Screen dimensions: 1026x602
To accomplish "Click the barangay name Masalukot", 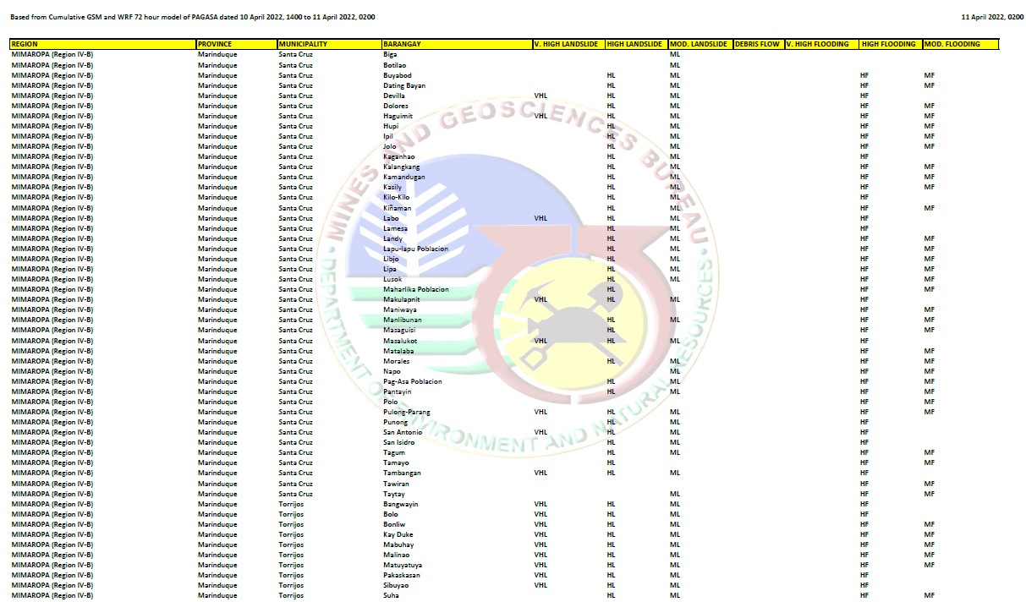I will 400,341.
